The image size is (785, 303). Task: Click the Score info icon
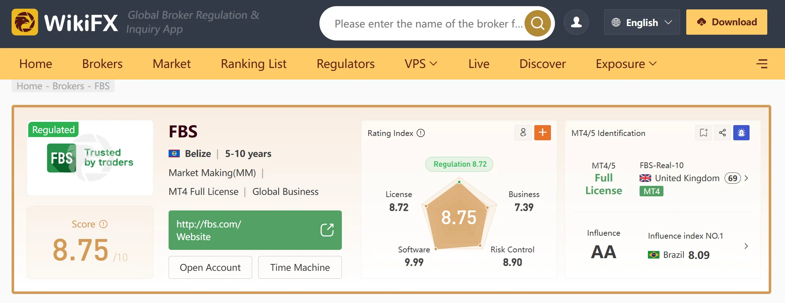tap(103, 224)
